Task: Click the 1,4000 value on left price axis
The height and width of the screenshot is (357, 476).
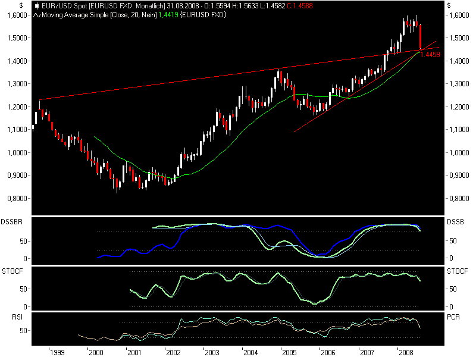Action: pyautogui.click(x=17, y=61)
